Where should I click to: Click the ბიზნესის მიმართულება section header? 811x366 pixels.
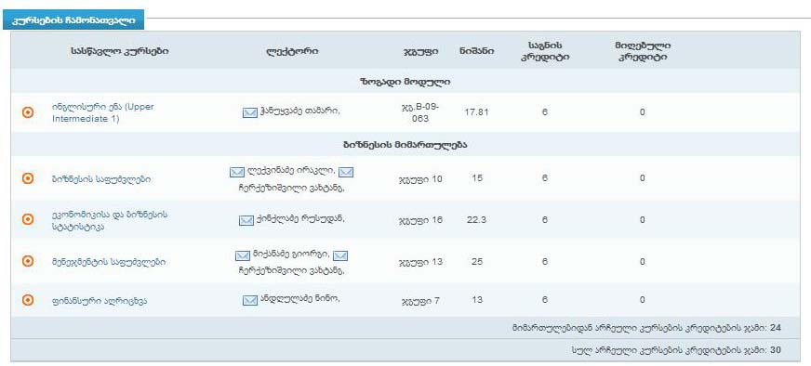(x=405, y=145)
